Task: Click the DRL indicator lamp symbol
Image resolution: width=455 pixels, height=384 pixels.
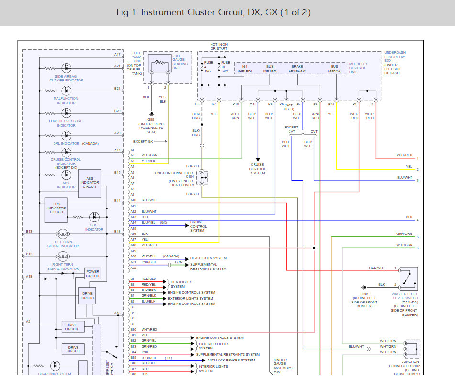Action: tap(67, 136)
